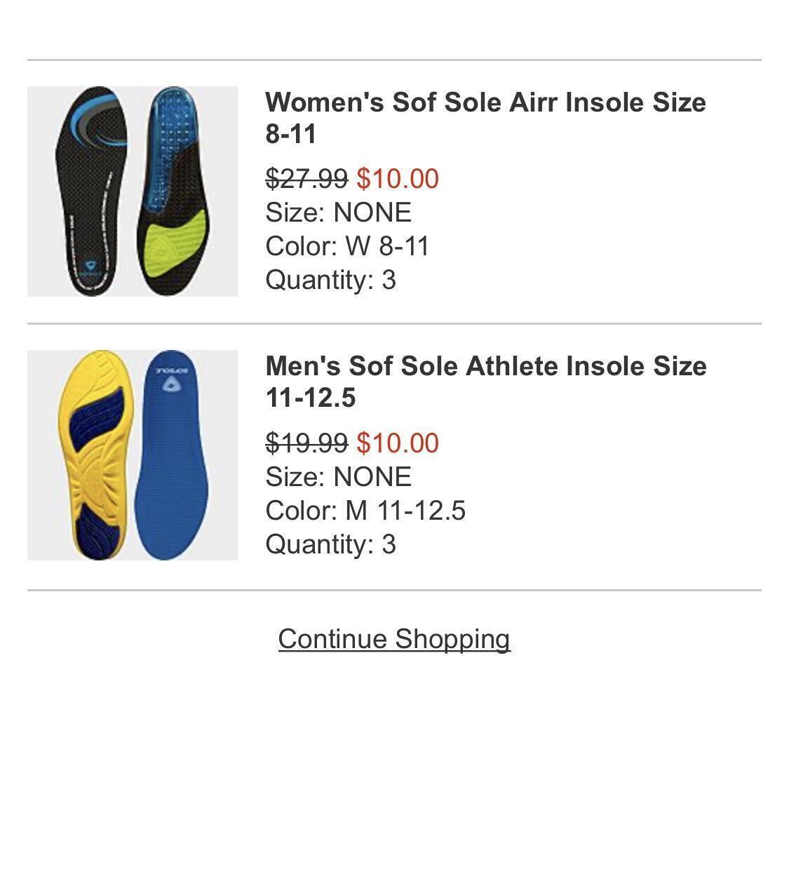The width and height of the screenshot is (789, 895).
Task: Click the black top-side insole in women's photo
Action: click(x=91, y=203)
